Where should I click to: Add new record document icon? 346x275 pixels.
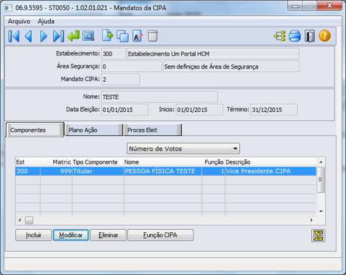pyautogui.click(x=107, y=36)
